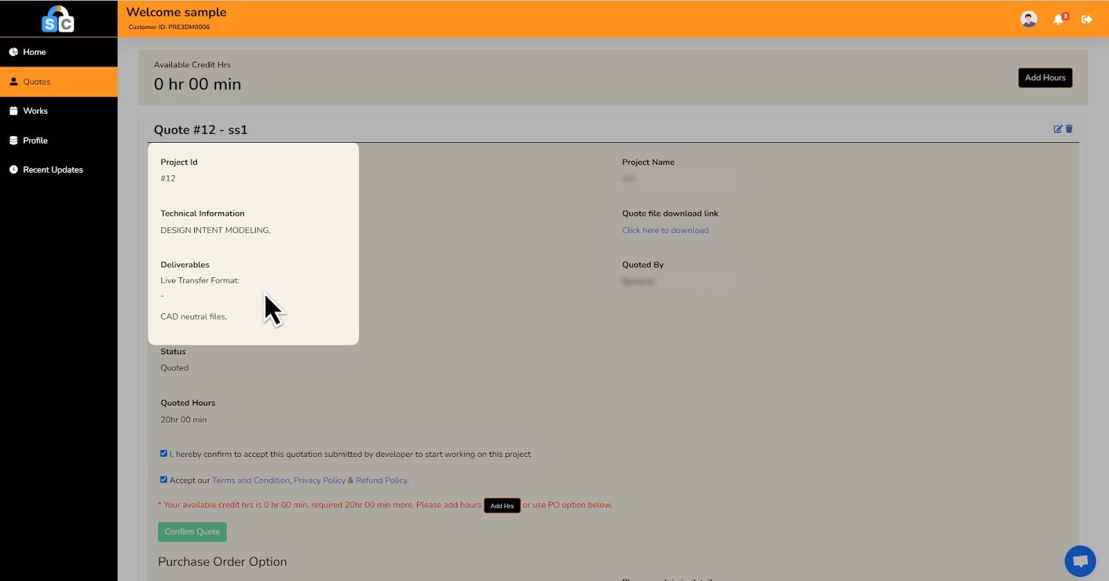Image resolution: width=1109 pixels, height=581 pixels.
Task: Open Profile from the sidebar
Action: [59, 141]
